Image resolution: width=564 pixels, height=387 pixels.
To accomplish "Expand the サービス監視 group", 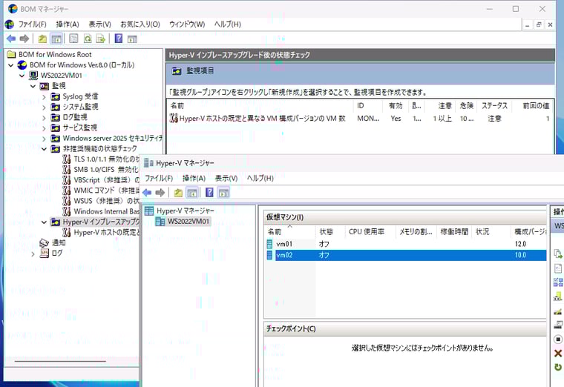I will 44,128.
